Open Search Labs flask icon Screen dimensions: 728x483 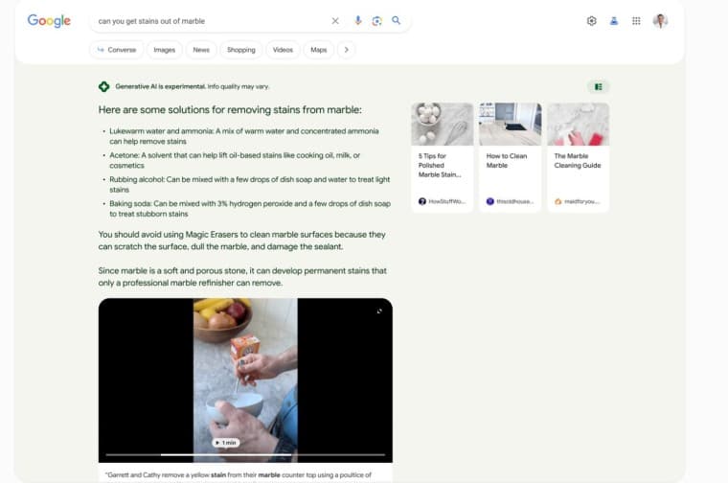point(614,21)
